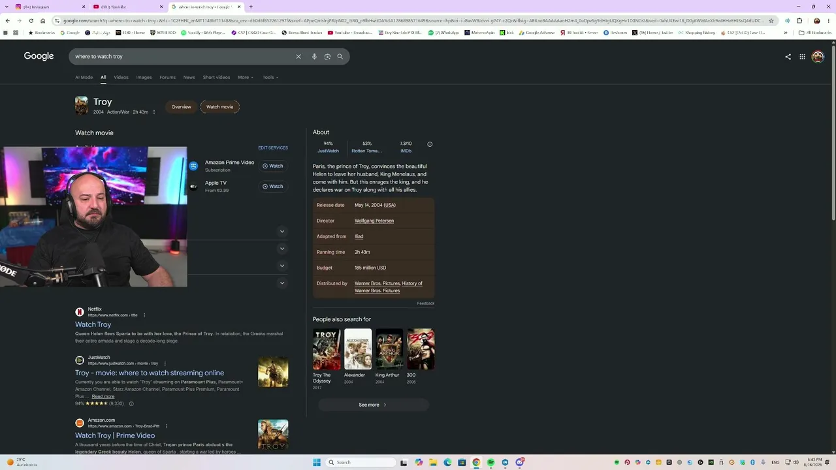Open the More search filters dropdown

(246, 78)
